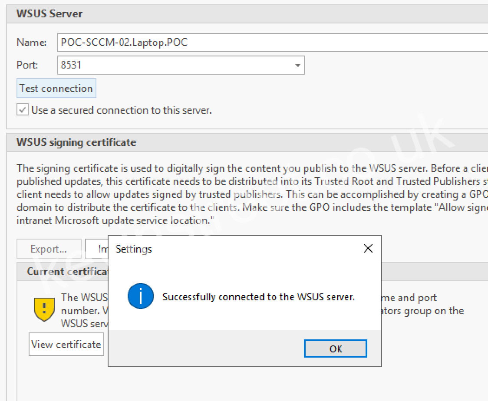This screenshot has height=401, width=488.
Task: Click the yellow warning shield icon
Action: pyautogui.click(x=44, y=310)
